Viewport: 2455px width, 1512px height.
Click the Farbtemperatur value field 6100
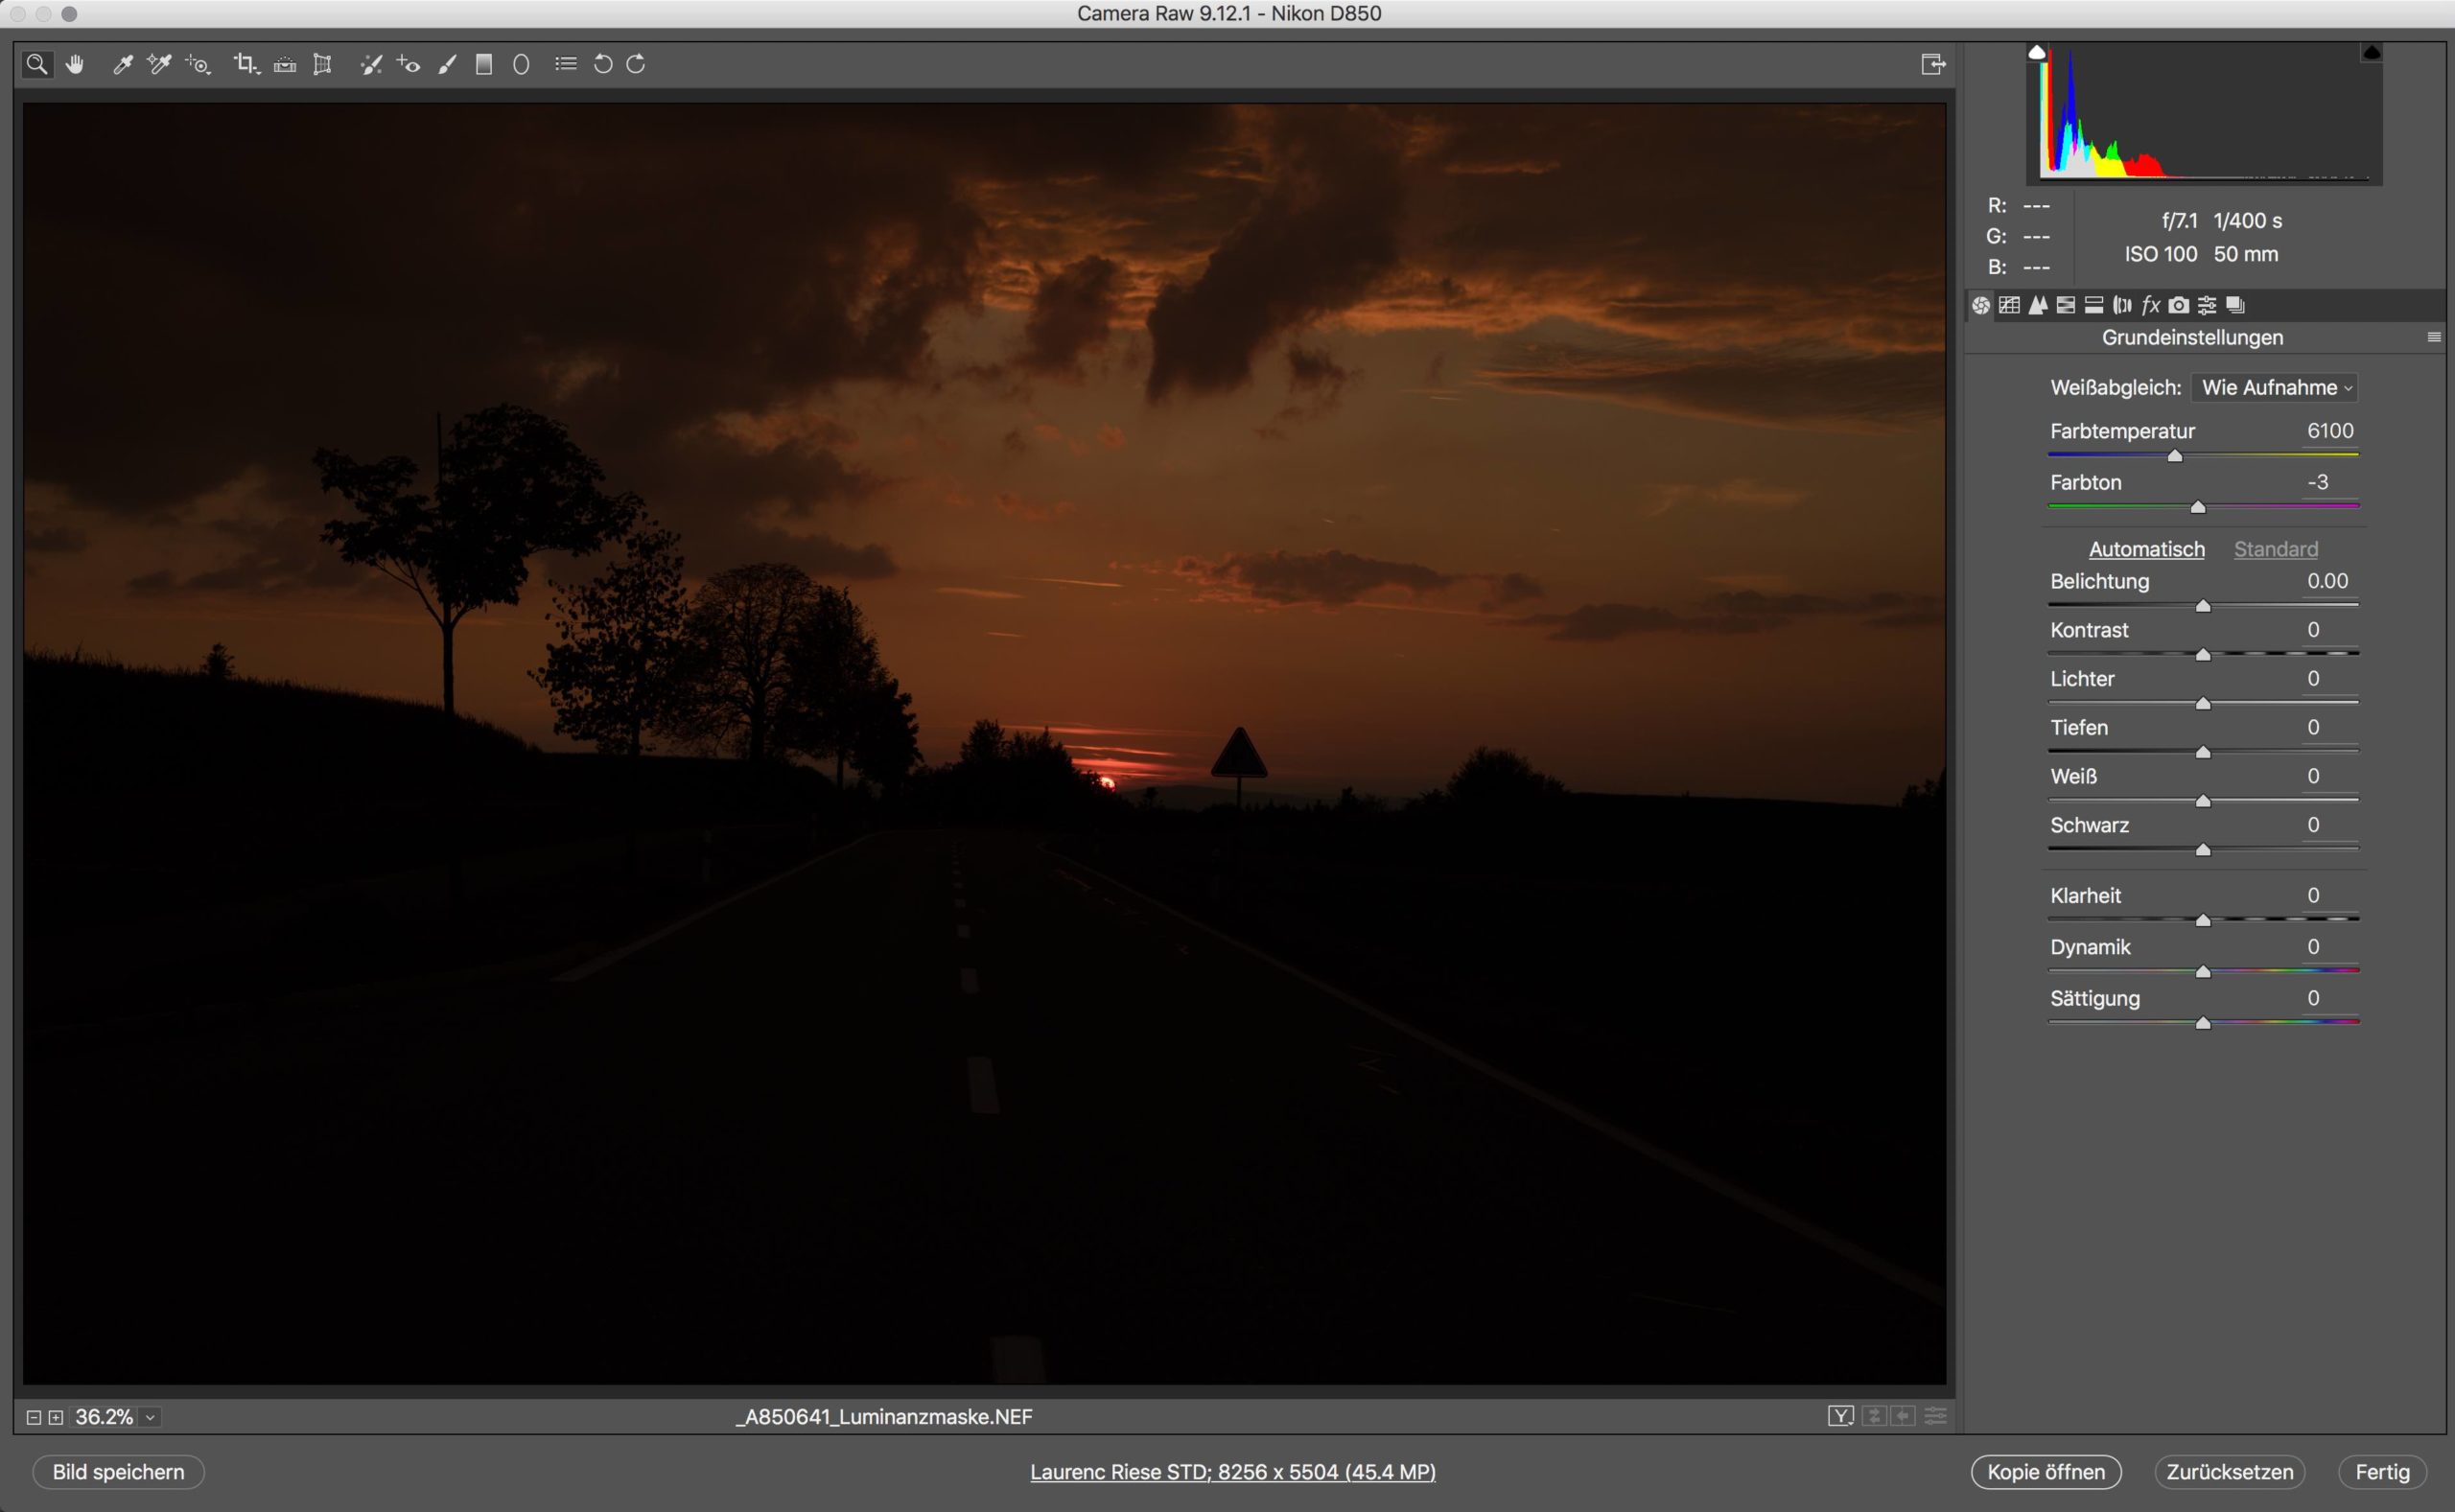(x=2330, y=431)
